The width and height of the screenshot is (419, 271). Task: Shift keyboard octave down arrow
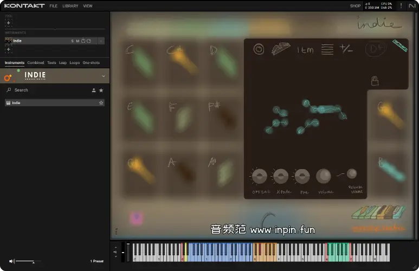pos(115,256)
